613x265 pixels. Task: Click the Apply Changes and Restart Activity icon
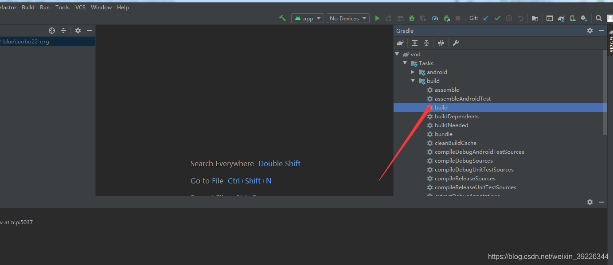pos(389,18)
